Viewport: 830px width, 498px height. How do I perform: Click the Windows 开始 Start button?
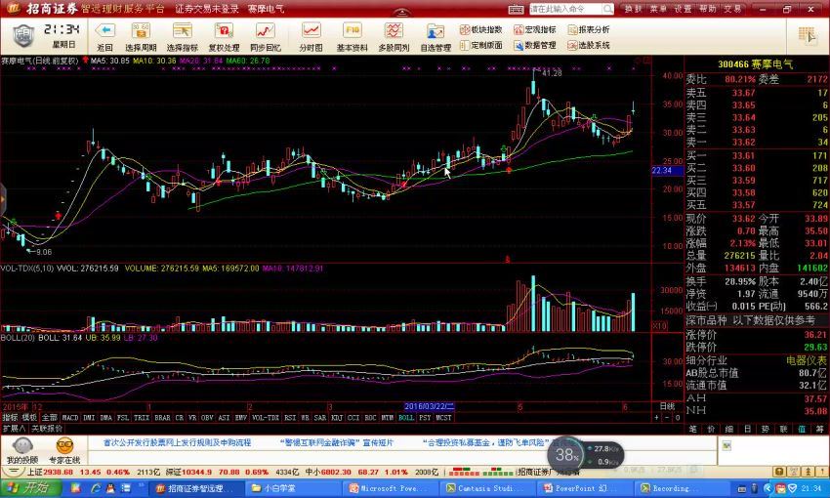pos(30,488)
